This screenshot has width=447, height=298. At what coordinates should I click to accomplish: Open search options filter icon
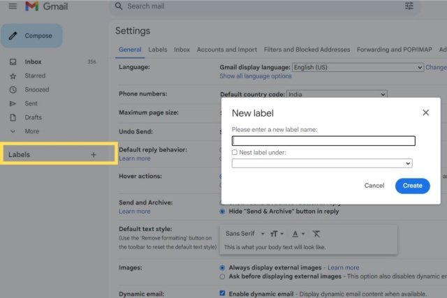[409, 6]
